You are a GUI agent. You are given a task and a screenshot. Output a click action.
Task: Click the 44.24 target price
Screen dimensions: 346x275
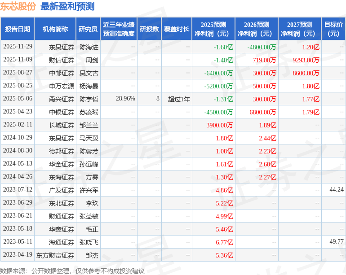(x=337, y=189)
